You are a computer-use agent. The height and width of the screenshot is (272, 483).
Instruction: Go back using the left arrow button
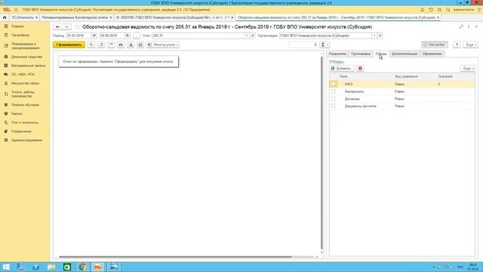[57, 27]
